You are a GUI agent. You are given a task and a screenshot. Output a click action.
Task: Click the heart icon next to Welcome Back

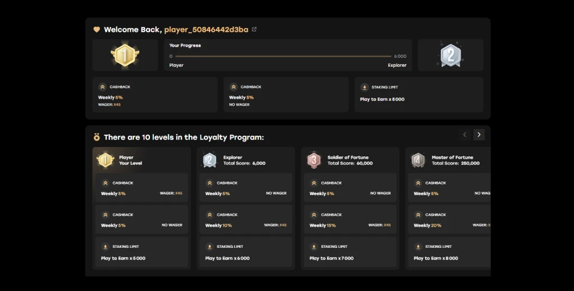point(97,30)
